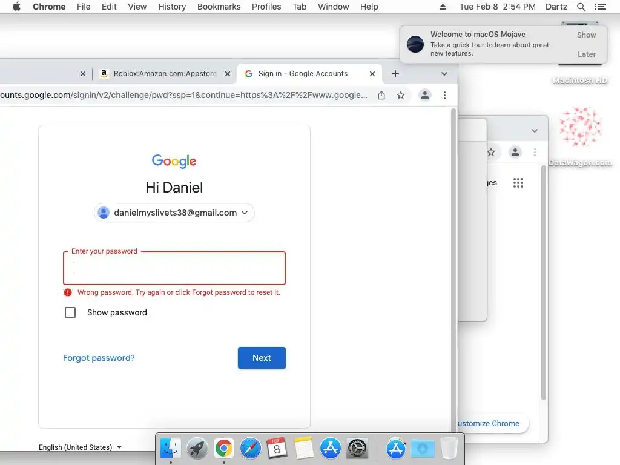Open the Chrome profile avatar button
620x465 pixels.
425,95
